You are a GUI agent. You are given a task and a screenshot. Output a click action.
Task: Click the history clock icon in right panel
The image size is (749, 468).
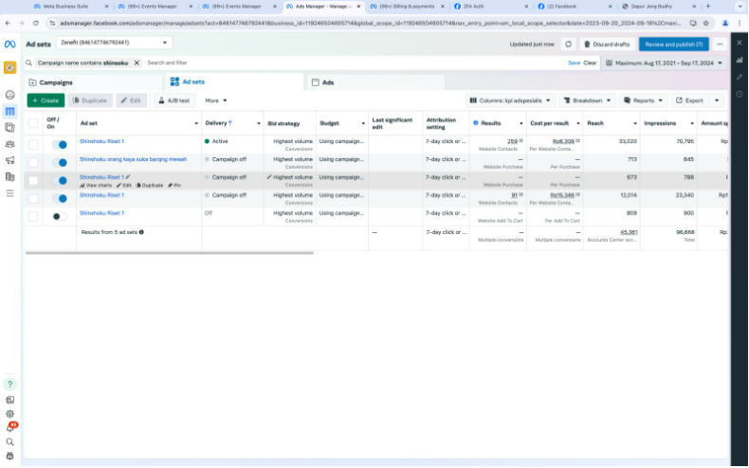740,94
